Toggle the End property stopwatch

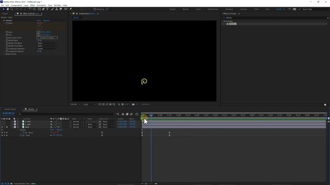(7, 35)
